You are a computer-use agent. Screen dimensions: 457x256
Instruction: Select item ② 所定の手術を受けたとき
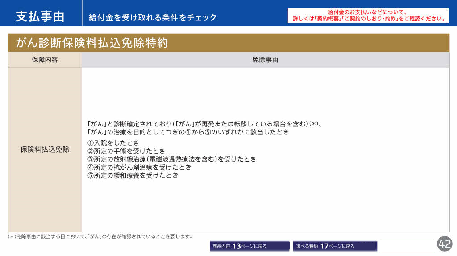126,151
